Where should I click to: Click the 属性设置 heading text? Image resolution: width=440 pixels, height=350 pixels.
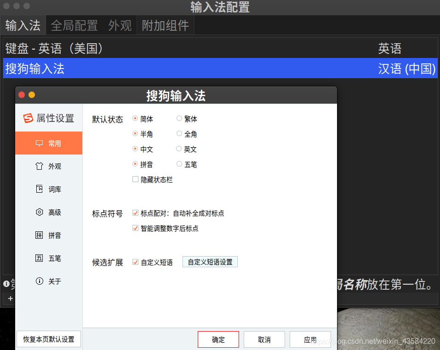coord(55,118)
